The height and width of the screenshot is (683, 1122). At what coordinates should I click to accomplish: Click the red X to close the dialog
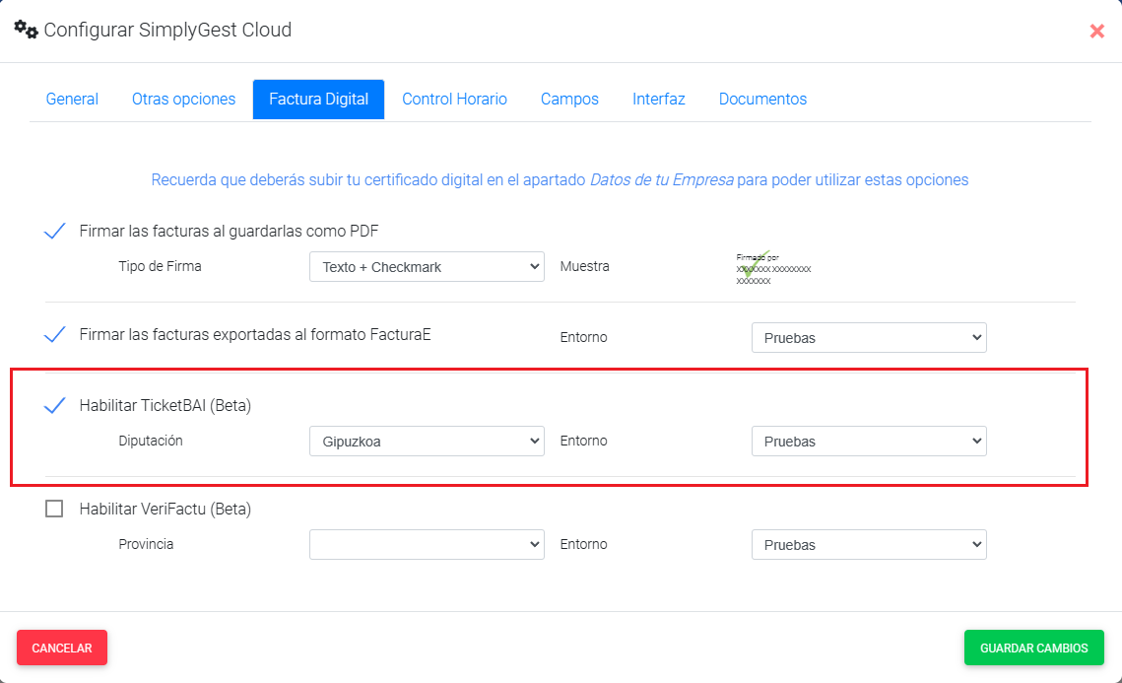[1096, 31]
